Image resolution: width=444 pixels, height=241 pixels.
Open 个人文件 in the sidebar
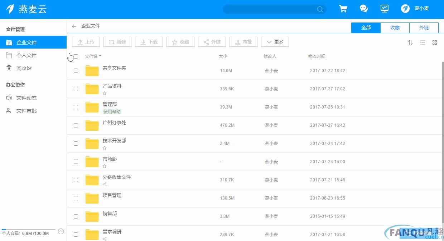(x=26, y=55)
